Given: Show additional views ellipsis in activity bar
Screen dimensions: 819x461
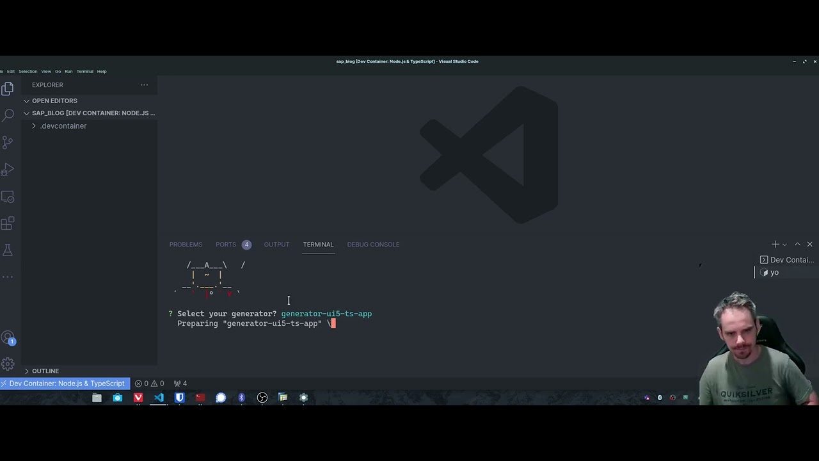Looking at the screenshot, I should coord(8,277).
